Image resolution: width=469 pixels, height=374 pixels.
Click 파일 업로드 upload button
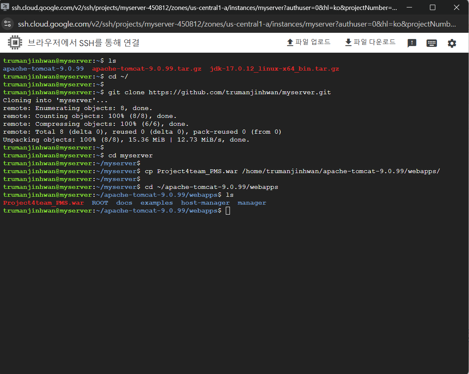[309, 42]
